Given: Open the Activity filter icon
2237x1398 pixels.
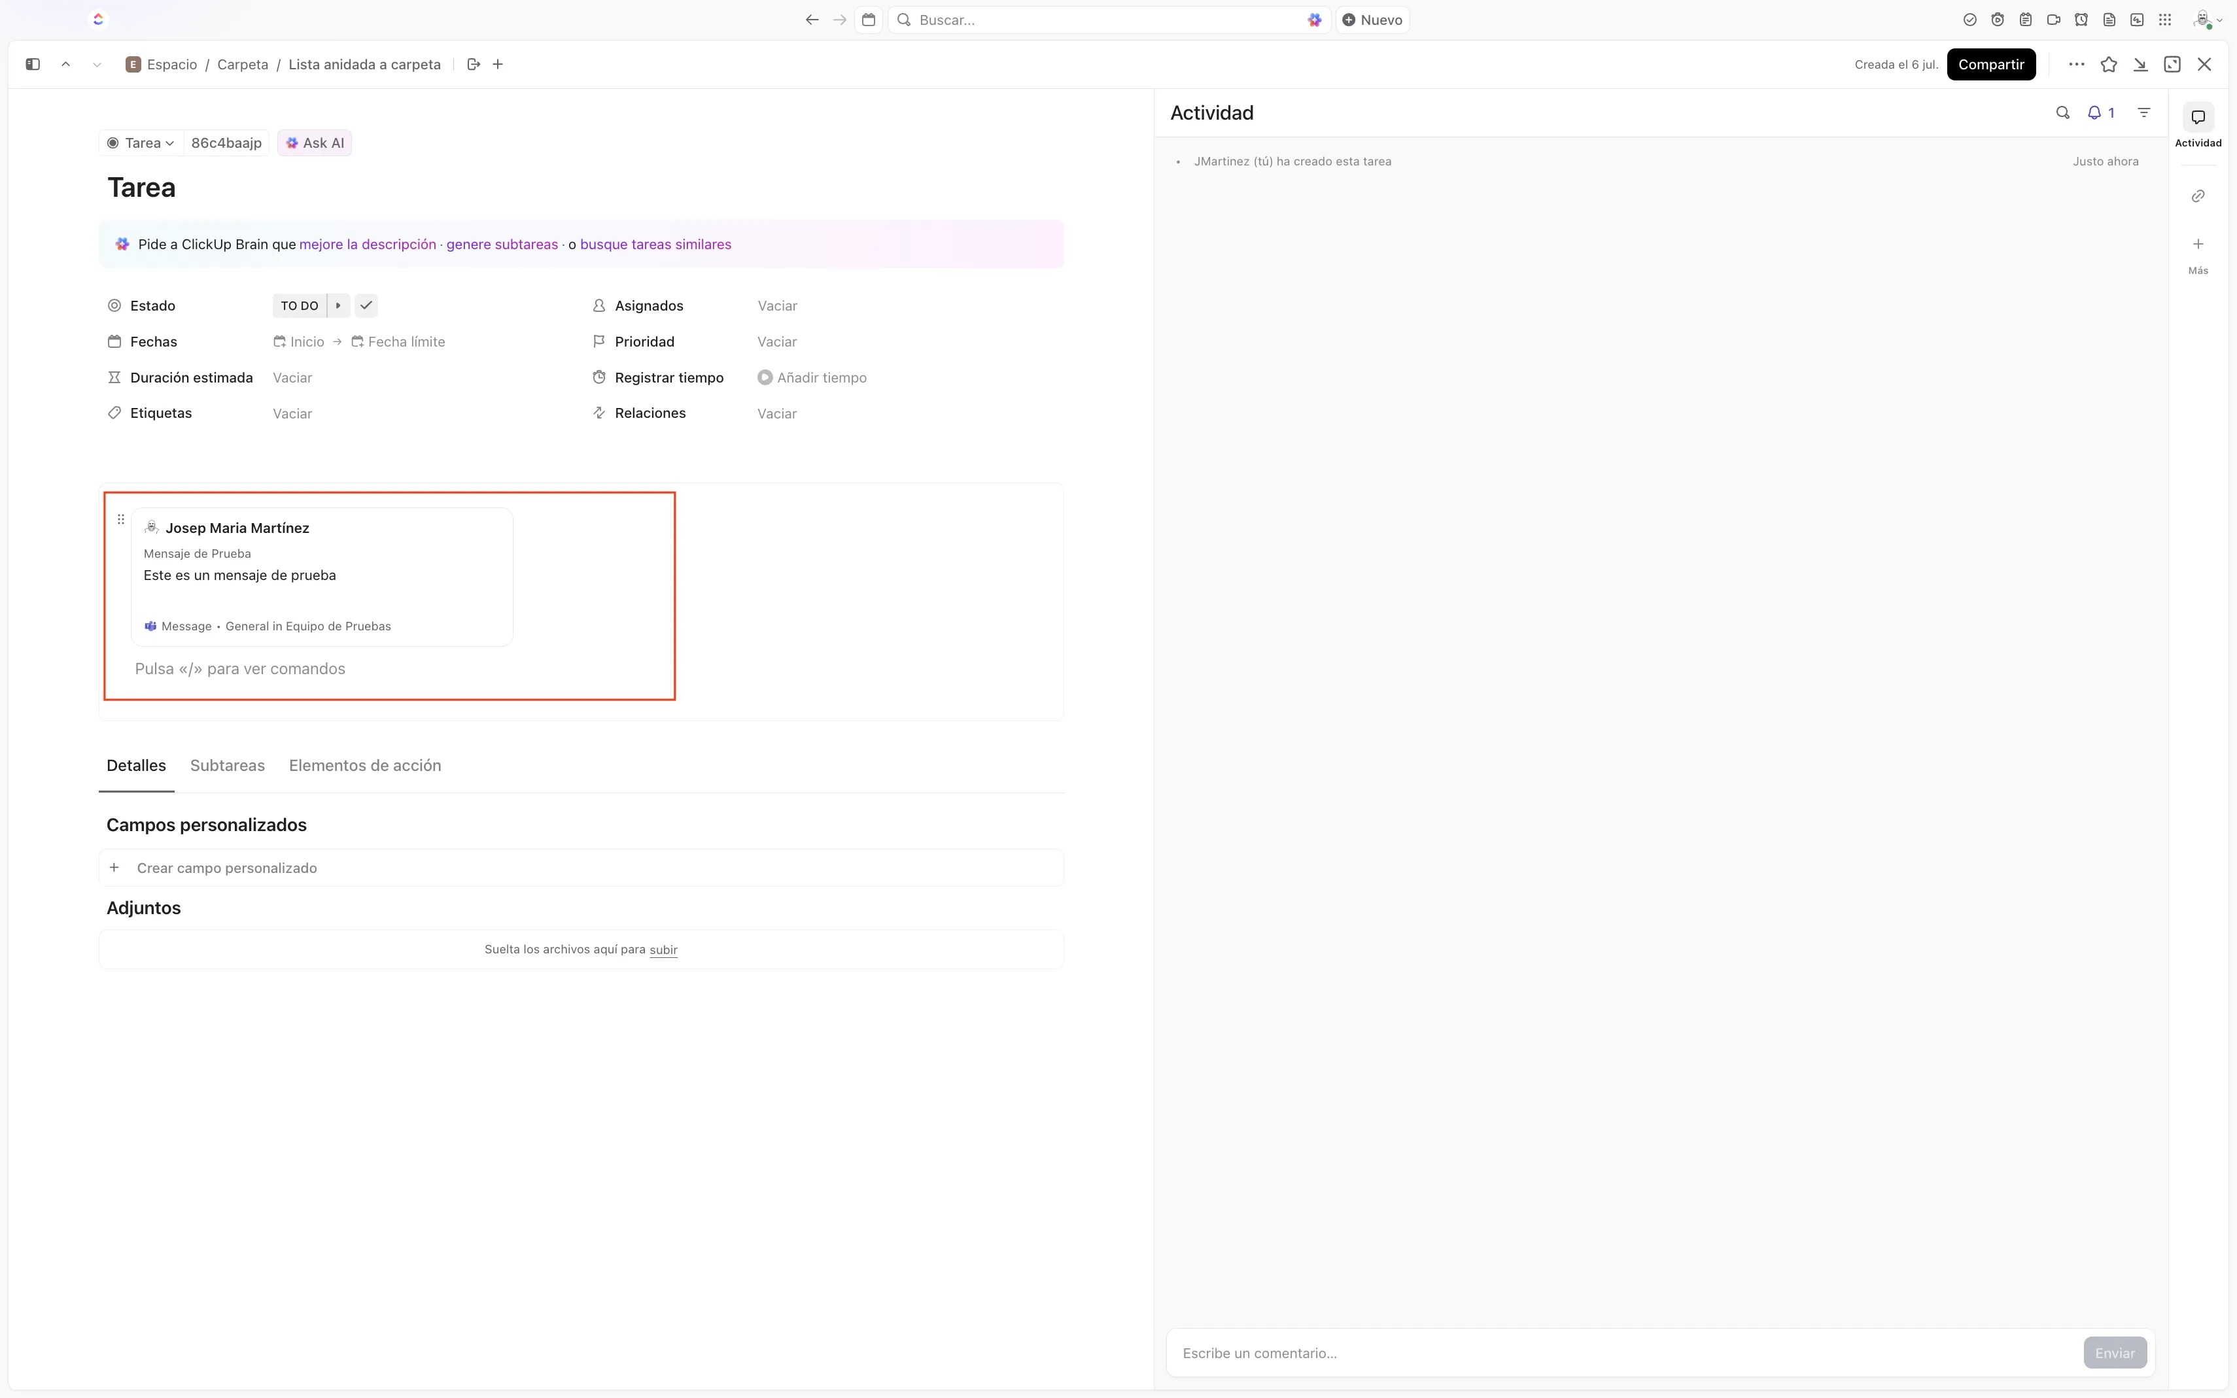Looking at the screenshot, I should (x=2143, y=113).
